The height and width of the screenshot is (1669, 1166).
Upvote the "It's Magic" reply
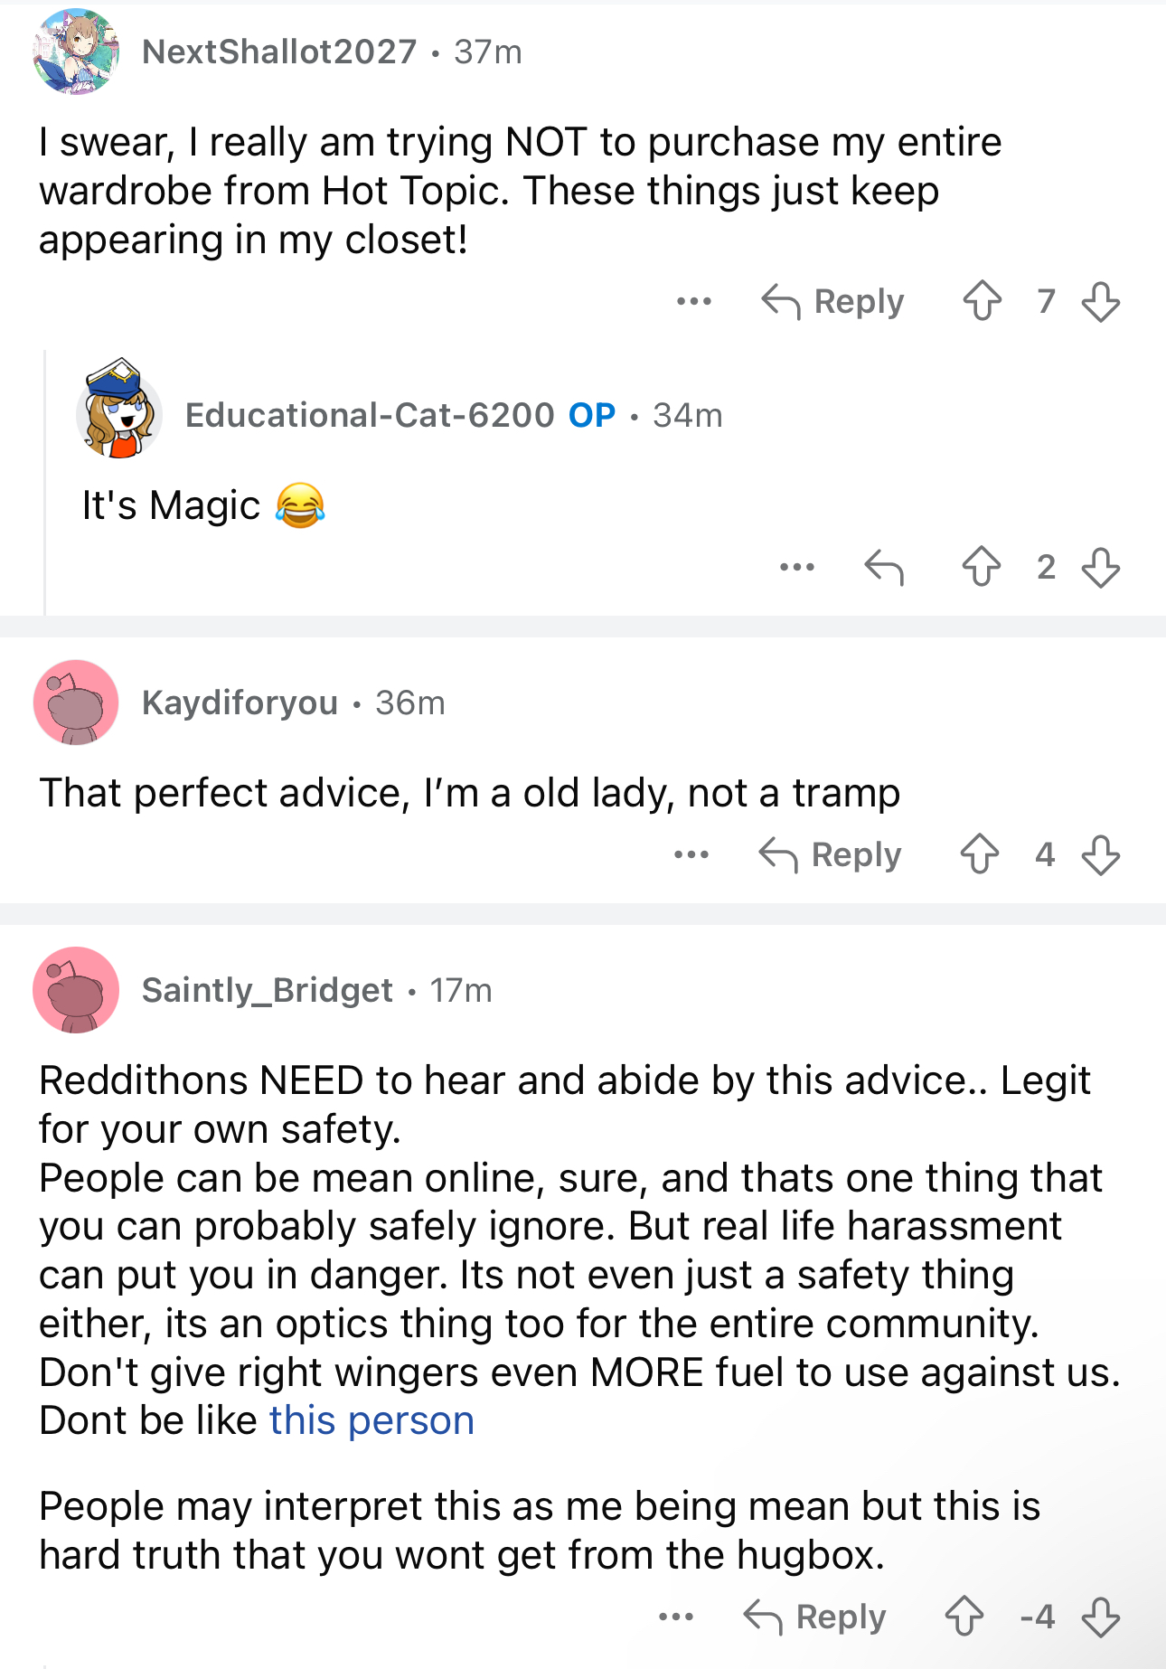982,567
